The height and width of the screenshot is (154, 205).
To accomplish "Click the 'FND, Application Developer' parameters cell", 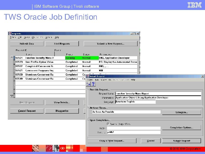I will pyautogui.click(x=118, y=58).
